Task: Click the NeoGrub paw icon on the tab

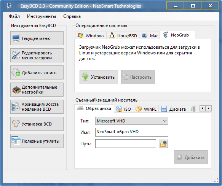Action: tap(165, 35)
